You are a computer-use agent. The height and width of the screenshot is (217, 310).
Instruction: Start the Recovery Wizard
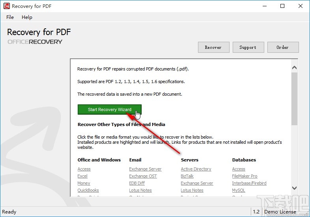(110, 109)
